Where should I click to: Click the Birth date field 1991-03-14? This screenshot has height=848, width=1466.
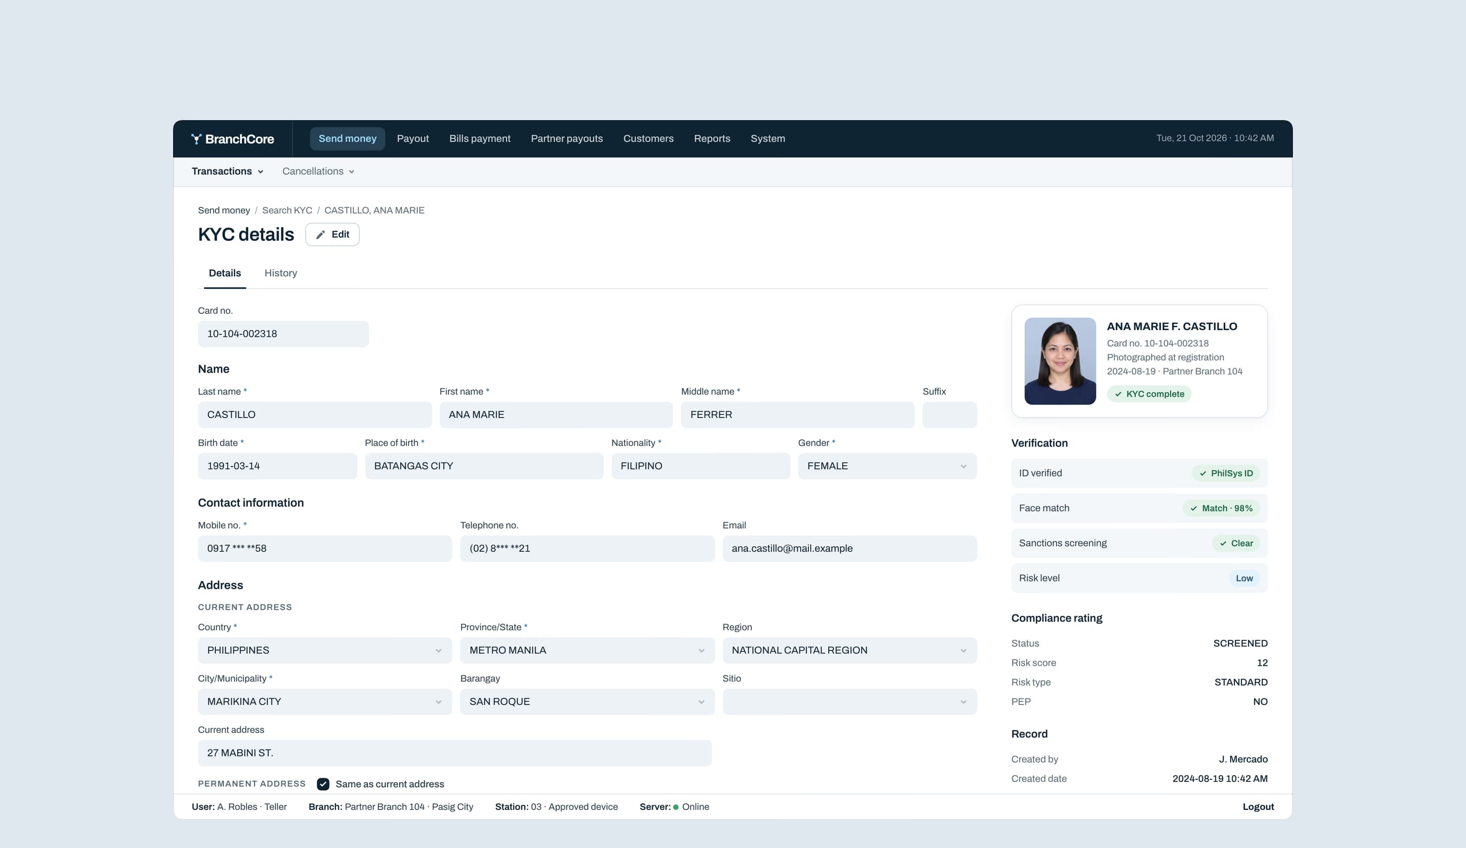(x=277, y=466)
